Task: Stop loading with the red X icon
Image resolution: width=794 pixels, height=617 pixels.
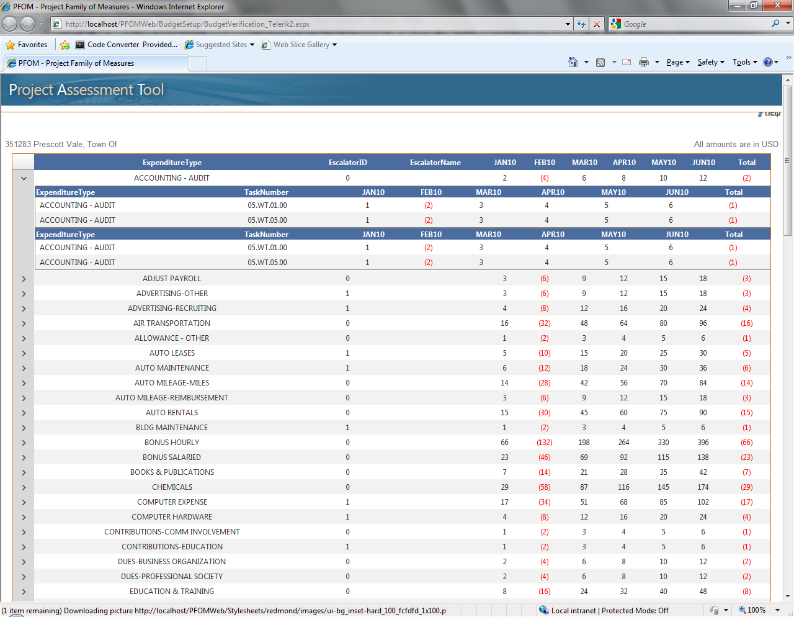Action: (x=597, y=24)
